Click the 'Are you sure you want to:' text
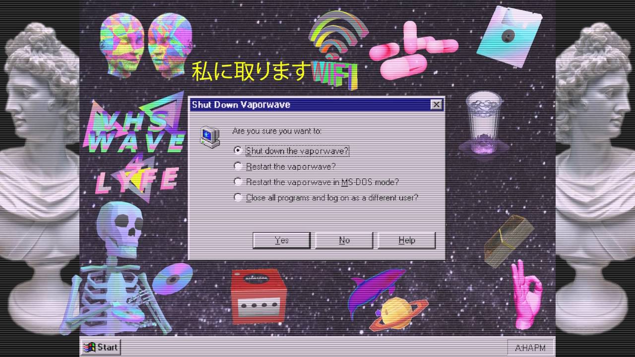The width and height of the screenshot is (635, 357). click(x=277, y=131)
